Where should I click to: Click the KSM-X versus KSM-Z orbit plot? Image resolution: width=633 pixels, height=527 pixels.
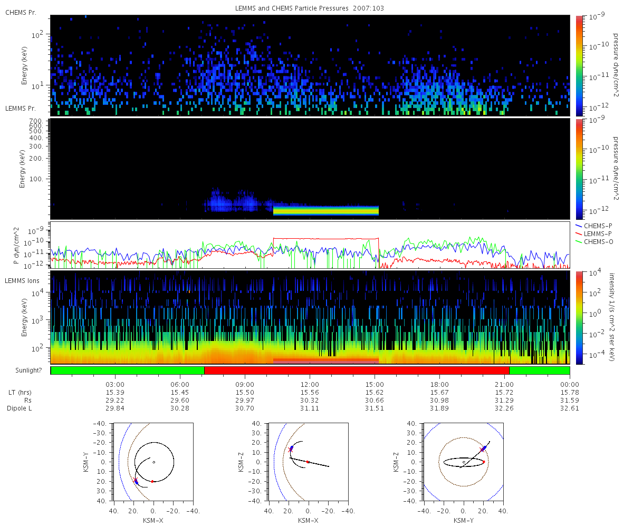click(308, 462)
